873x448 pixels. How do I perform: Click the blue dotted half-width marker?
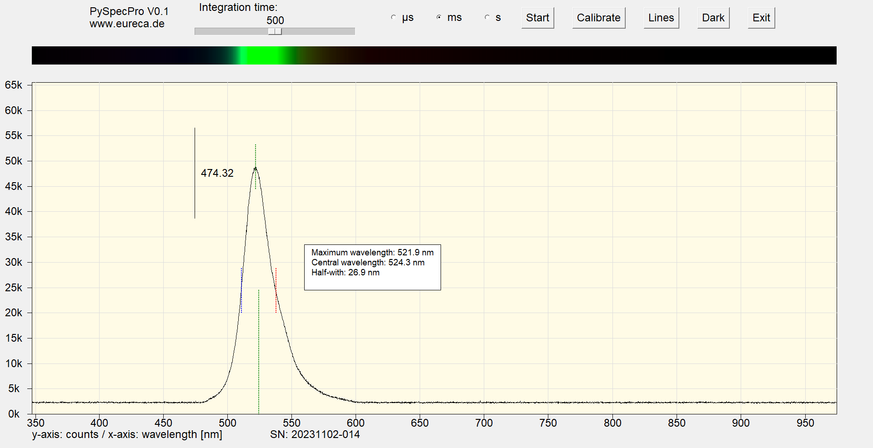click(241, 291)
